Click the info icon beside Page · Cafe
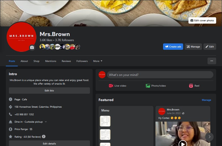This screenshot has width=222, height=146. tap(10, 99)
